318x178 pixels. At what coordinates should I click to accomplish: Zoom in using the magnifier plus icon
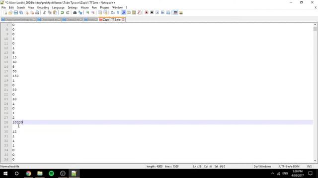coord(87,13)
